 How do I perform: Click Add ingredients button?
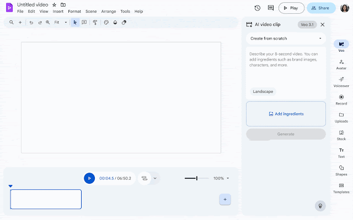pos(286,114)
